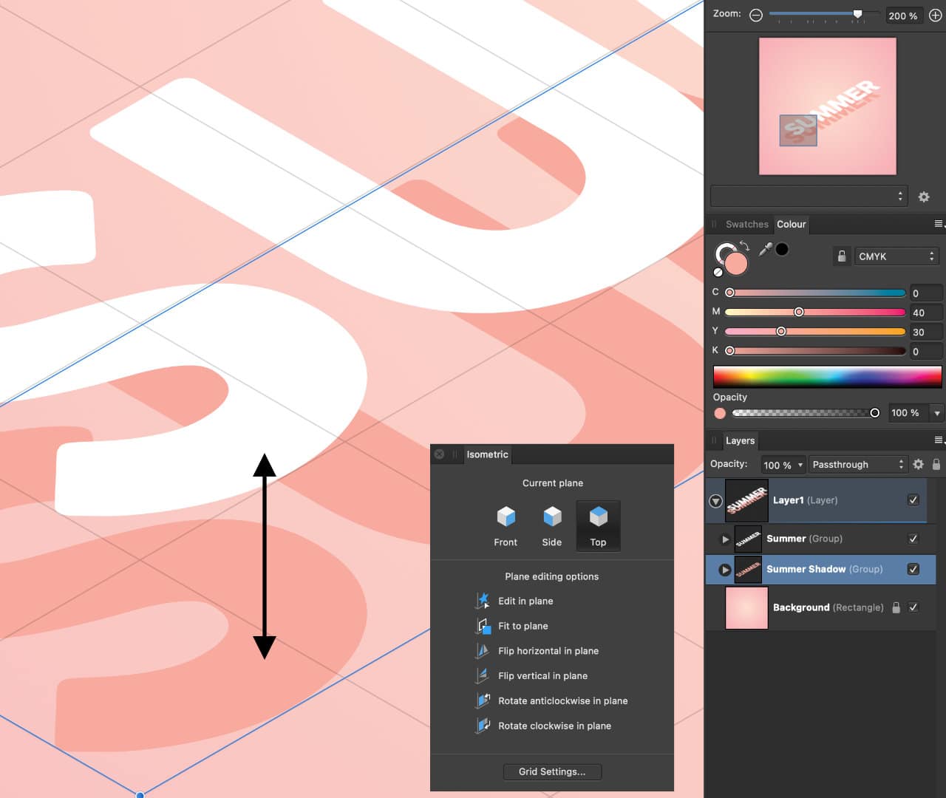The width and height of the screenshot is (946, 798).
Task: Flip the selection horizontal in plane
Action: [484, 651]
